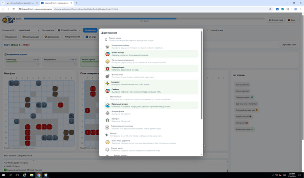Click the Линкороборец explosion icon

107,68
